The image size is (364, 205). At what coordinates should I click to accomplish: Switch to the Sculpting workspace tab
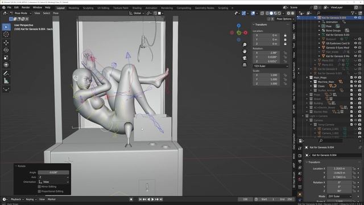pos(88,8)
